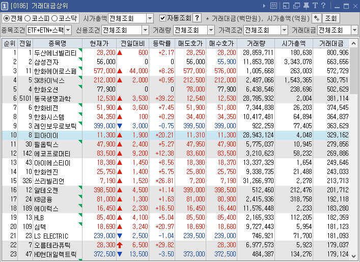Select the 코스피 radio button

pyautogui.click(x=27, y=18)
